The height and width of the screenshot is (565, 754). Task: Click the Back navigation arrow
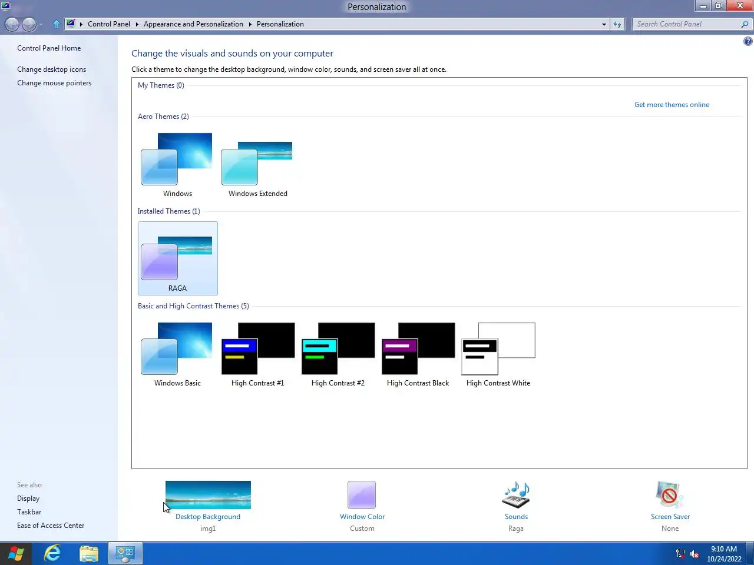pos(12,24)
